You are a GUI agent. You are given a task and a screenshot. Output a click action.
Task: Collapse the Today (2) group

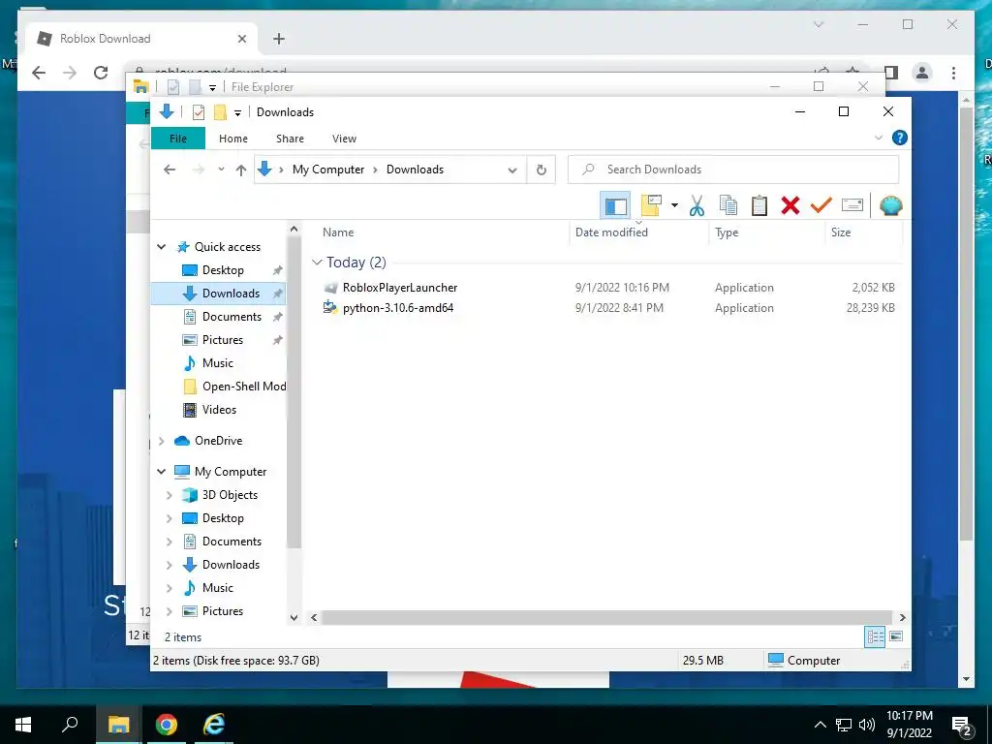tap(317, 262)
